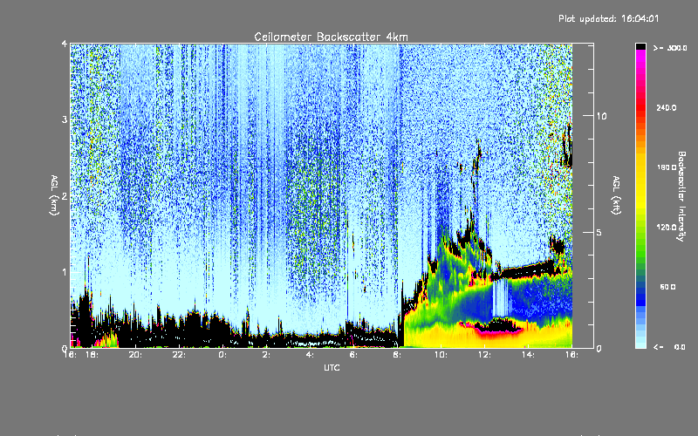The width and height of the screenshot is (698, 436).
Task: Click the 0 tick on the kft axis
Action: (x=599, y=348)
